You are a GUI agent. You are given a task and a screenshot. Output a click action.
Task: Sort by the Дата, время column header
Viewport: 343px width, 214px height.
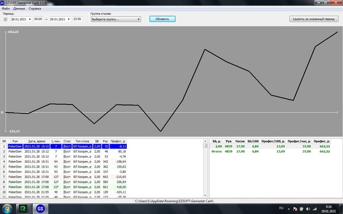(37, 141)
